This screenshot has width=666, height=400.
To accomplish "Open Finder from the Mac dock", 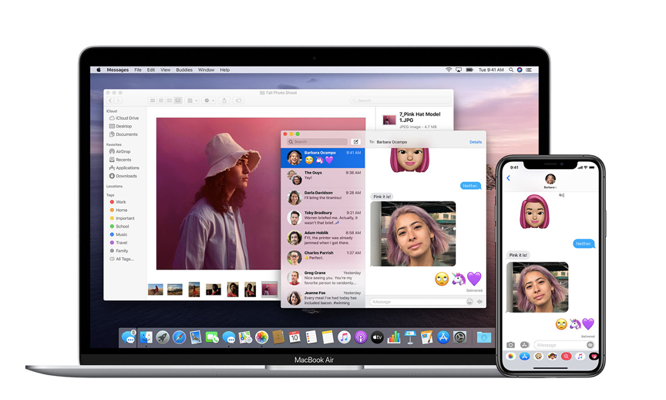I will pyautogui.click(x=147, y=337).
